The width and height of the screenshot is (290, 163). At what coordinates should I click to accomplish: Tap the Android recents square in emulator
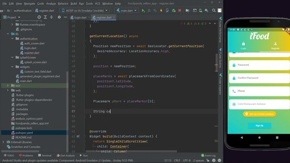pos(277,138)
